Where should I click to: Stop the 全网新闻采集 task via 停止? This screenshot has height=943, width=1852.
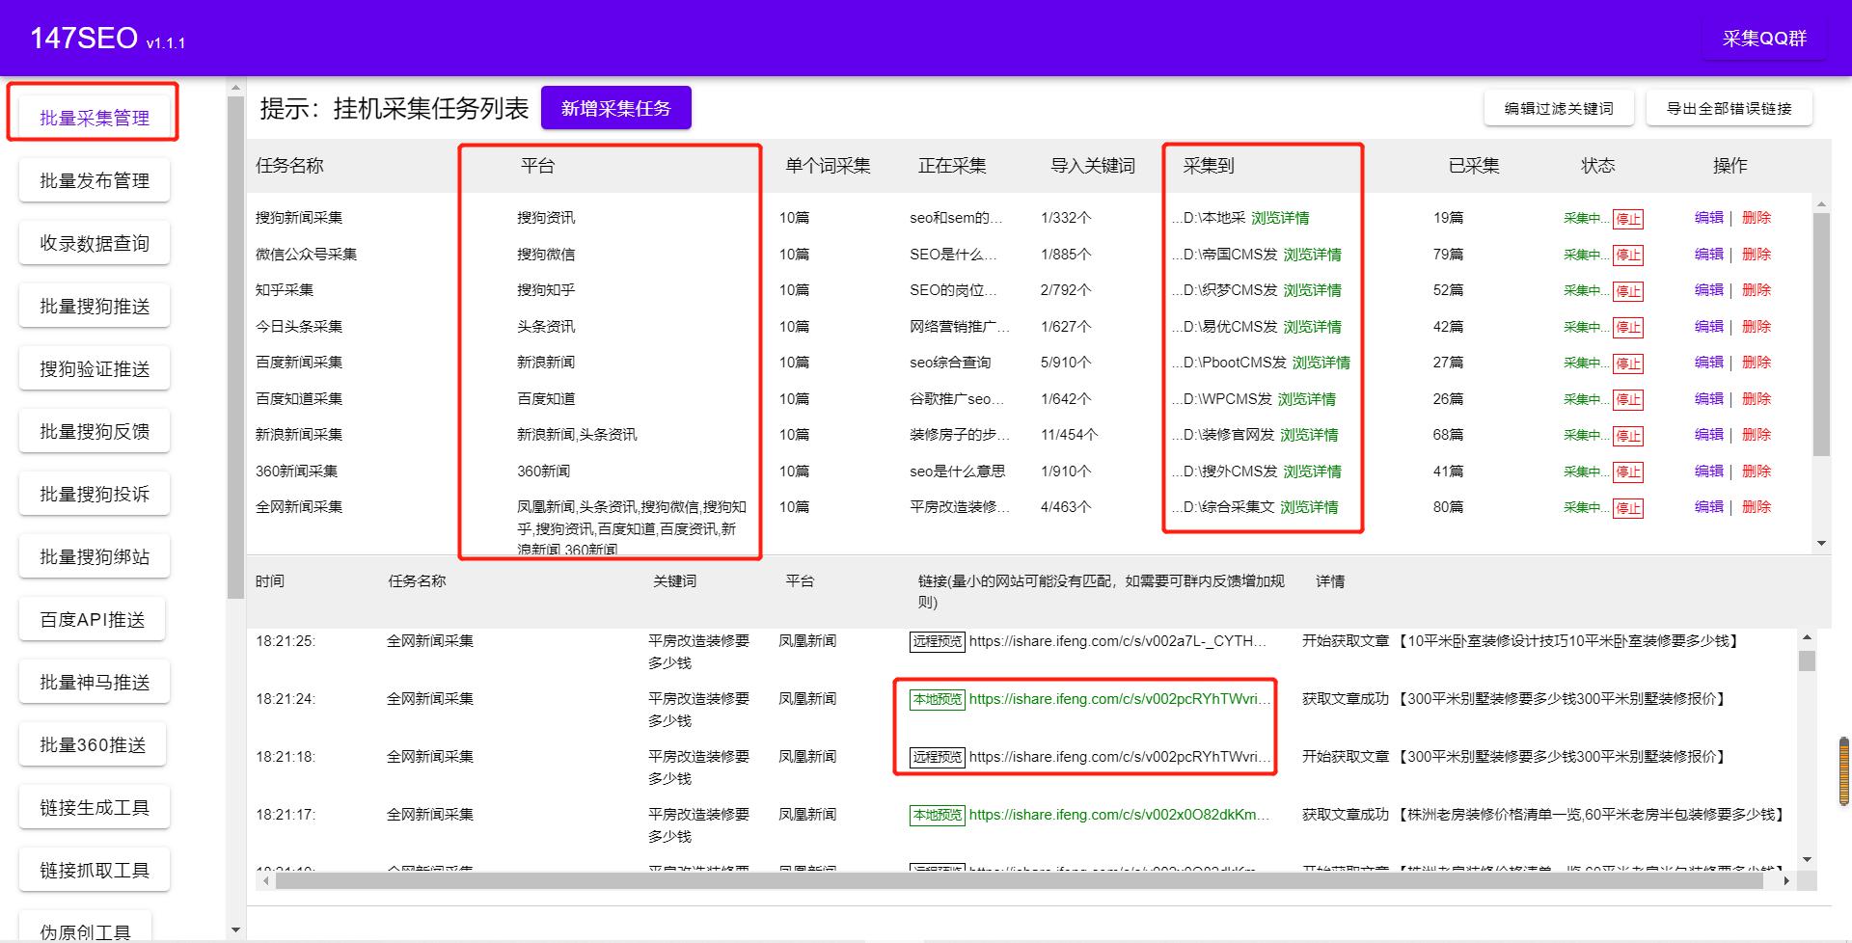pyautogui.click(x=1628, y=508)
